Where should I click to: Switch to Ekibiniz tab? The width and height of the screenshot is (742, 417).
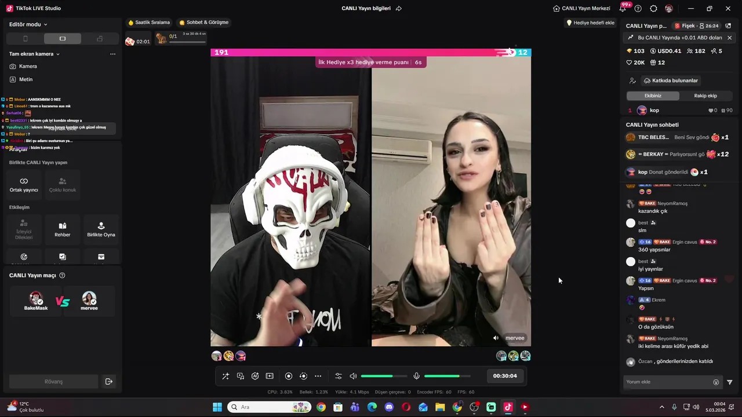tap(653, 96)
